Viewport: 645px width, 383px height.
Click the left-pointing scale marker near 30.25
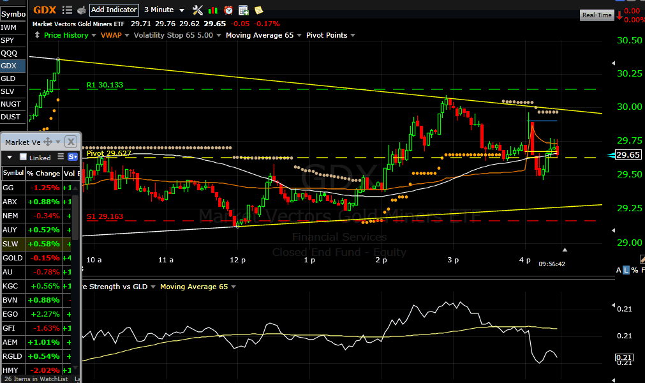(x=613, y=63)
